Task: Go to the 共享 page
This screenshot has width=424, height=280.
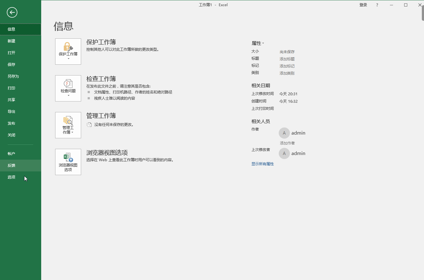Action: point(20,100)
